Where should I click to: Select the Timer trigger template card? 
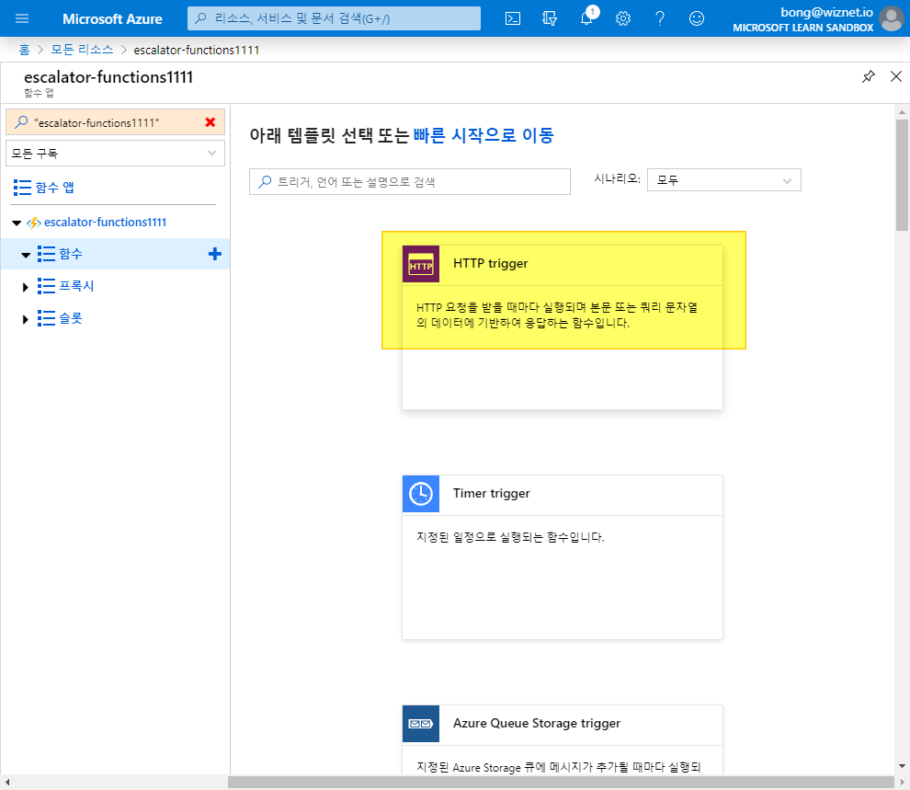coord(563,557)
